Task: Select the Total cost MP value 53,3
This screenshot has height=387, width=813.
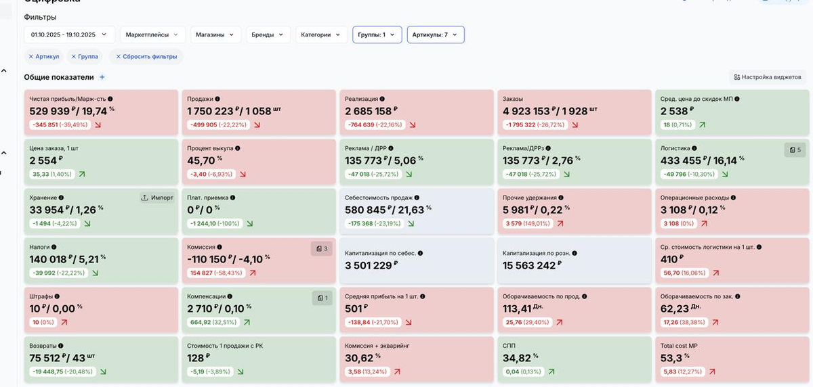Action: (671, 358)
